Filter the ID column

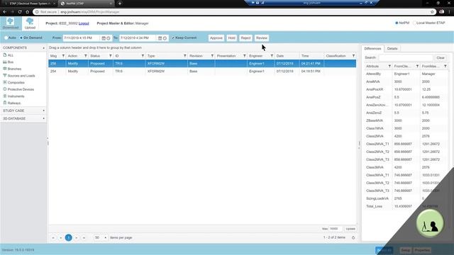coord(143,56)
